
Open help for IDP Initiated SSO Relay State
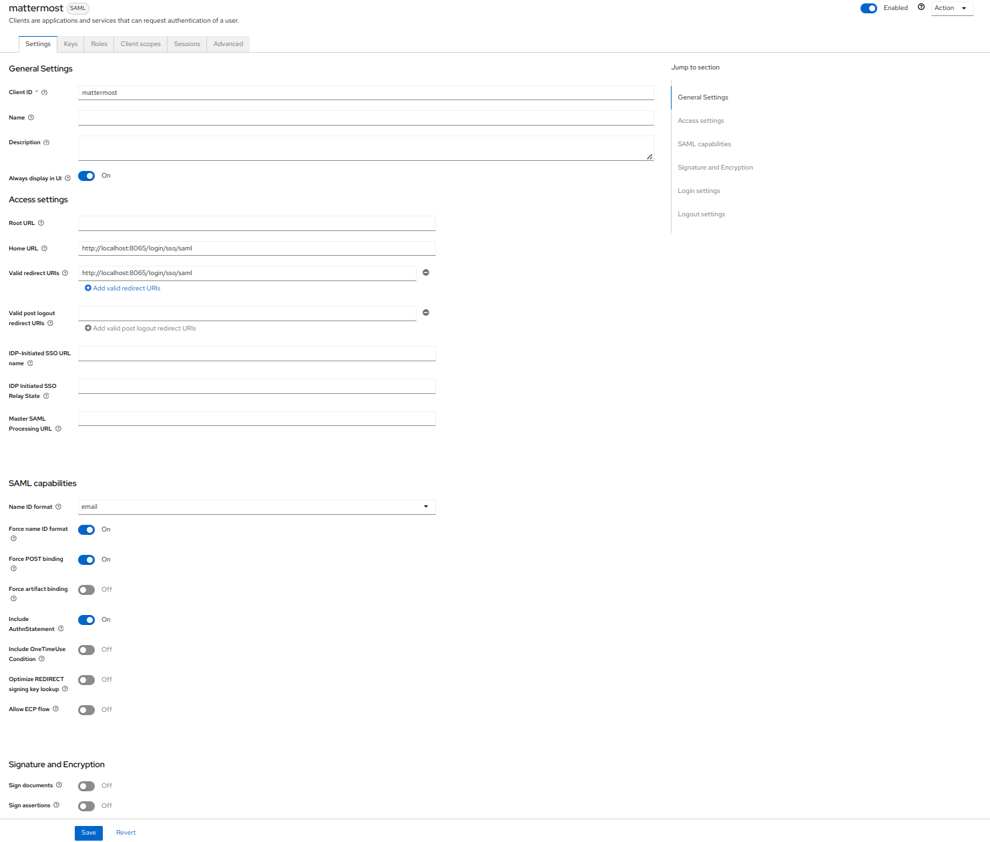tap(46, 395)
